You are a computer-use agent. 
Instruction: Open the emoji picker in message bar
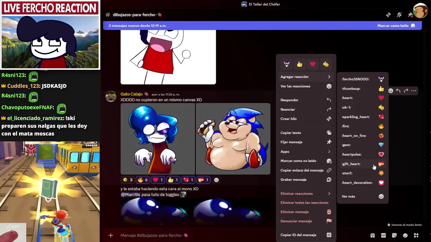pos(405,235)
